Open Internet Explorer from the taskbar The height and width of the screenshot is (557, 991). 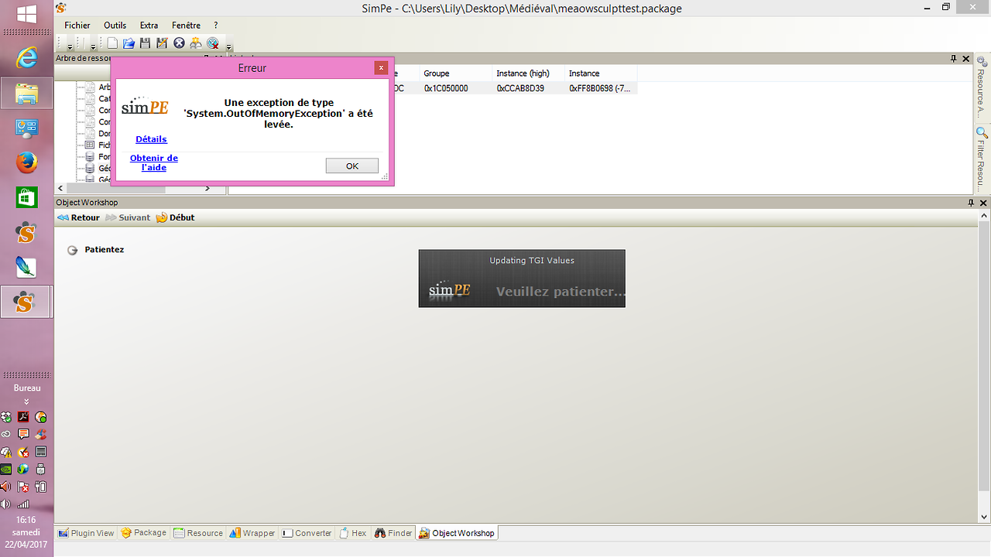(26, 57)
